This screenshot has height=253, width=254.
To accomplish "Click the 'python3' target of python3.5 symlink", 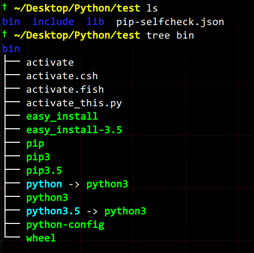I will 125,212.
